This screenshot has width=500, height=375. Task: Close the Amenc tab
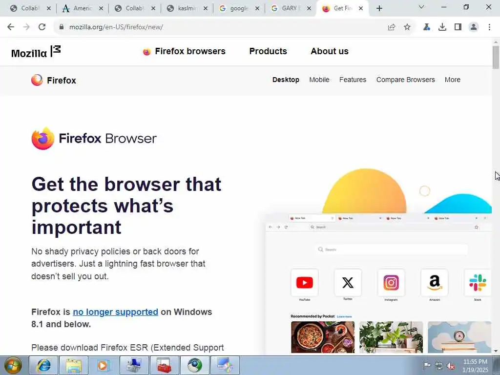(101, 9)
